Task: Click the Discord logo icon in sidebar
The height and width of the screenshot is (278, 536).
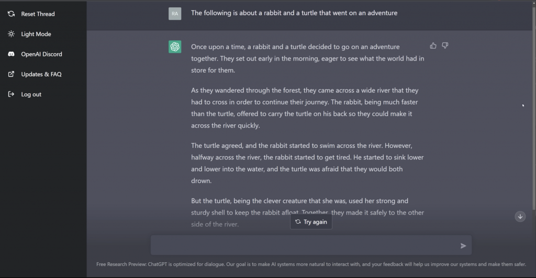Action: pos(11,54)
